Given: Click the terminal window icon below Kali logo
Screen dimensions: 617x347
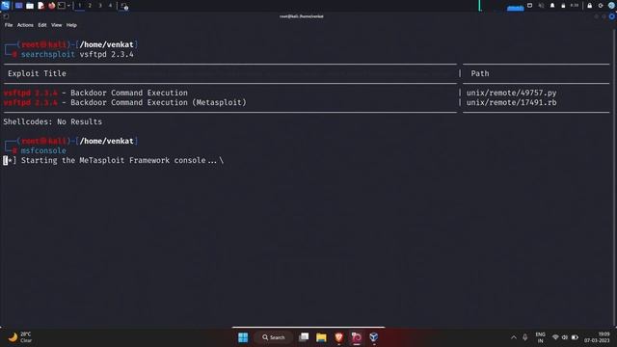Looking at the screenshot, I should [6, 16].
